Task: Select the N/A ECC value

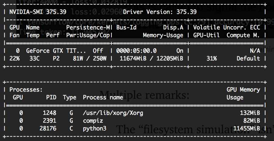Action: point(255,51)
